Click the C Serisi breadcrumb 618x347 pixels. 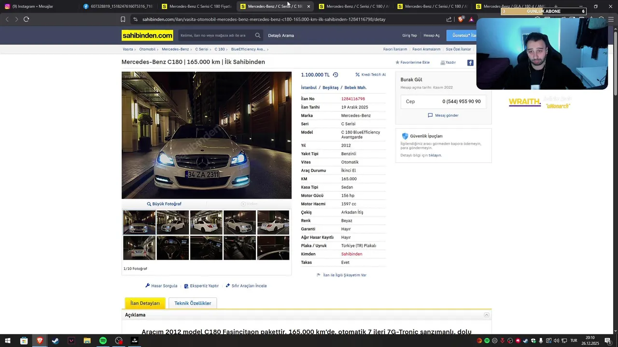[x=201, y=49]
